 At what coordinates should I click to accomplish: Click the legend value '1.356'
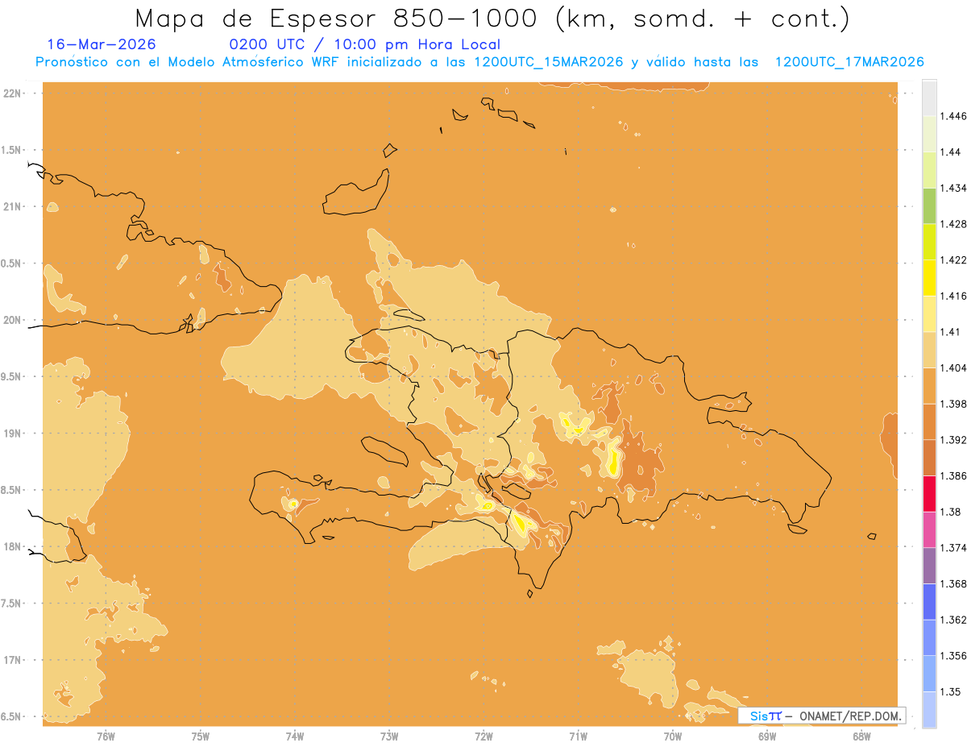(952, 656)
